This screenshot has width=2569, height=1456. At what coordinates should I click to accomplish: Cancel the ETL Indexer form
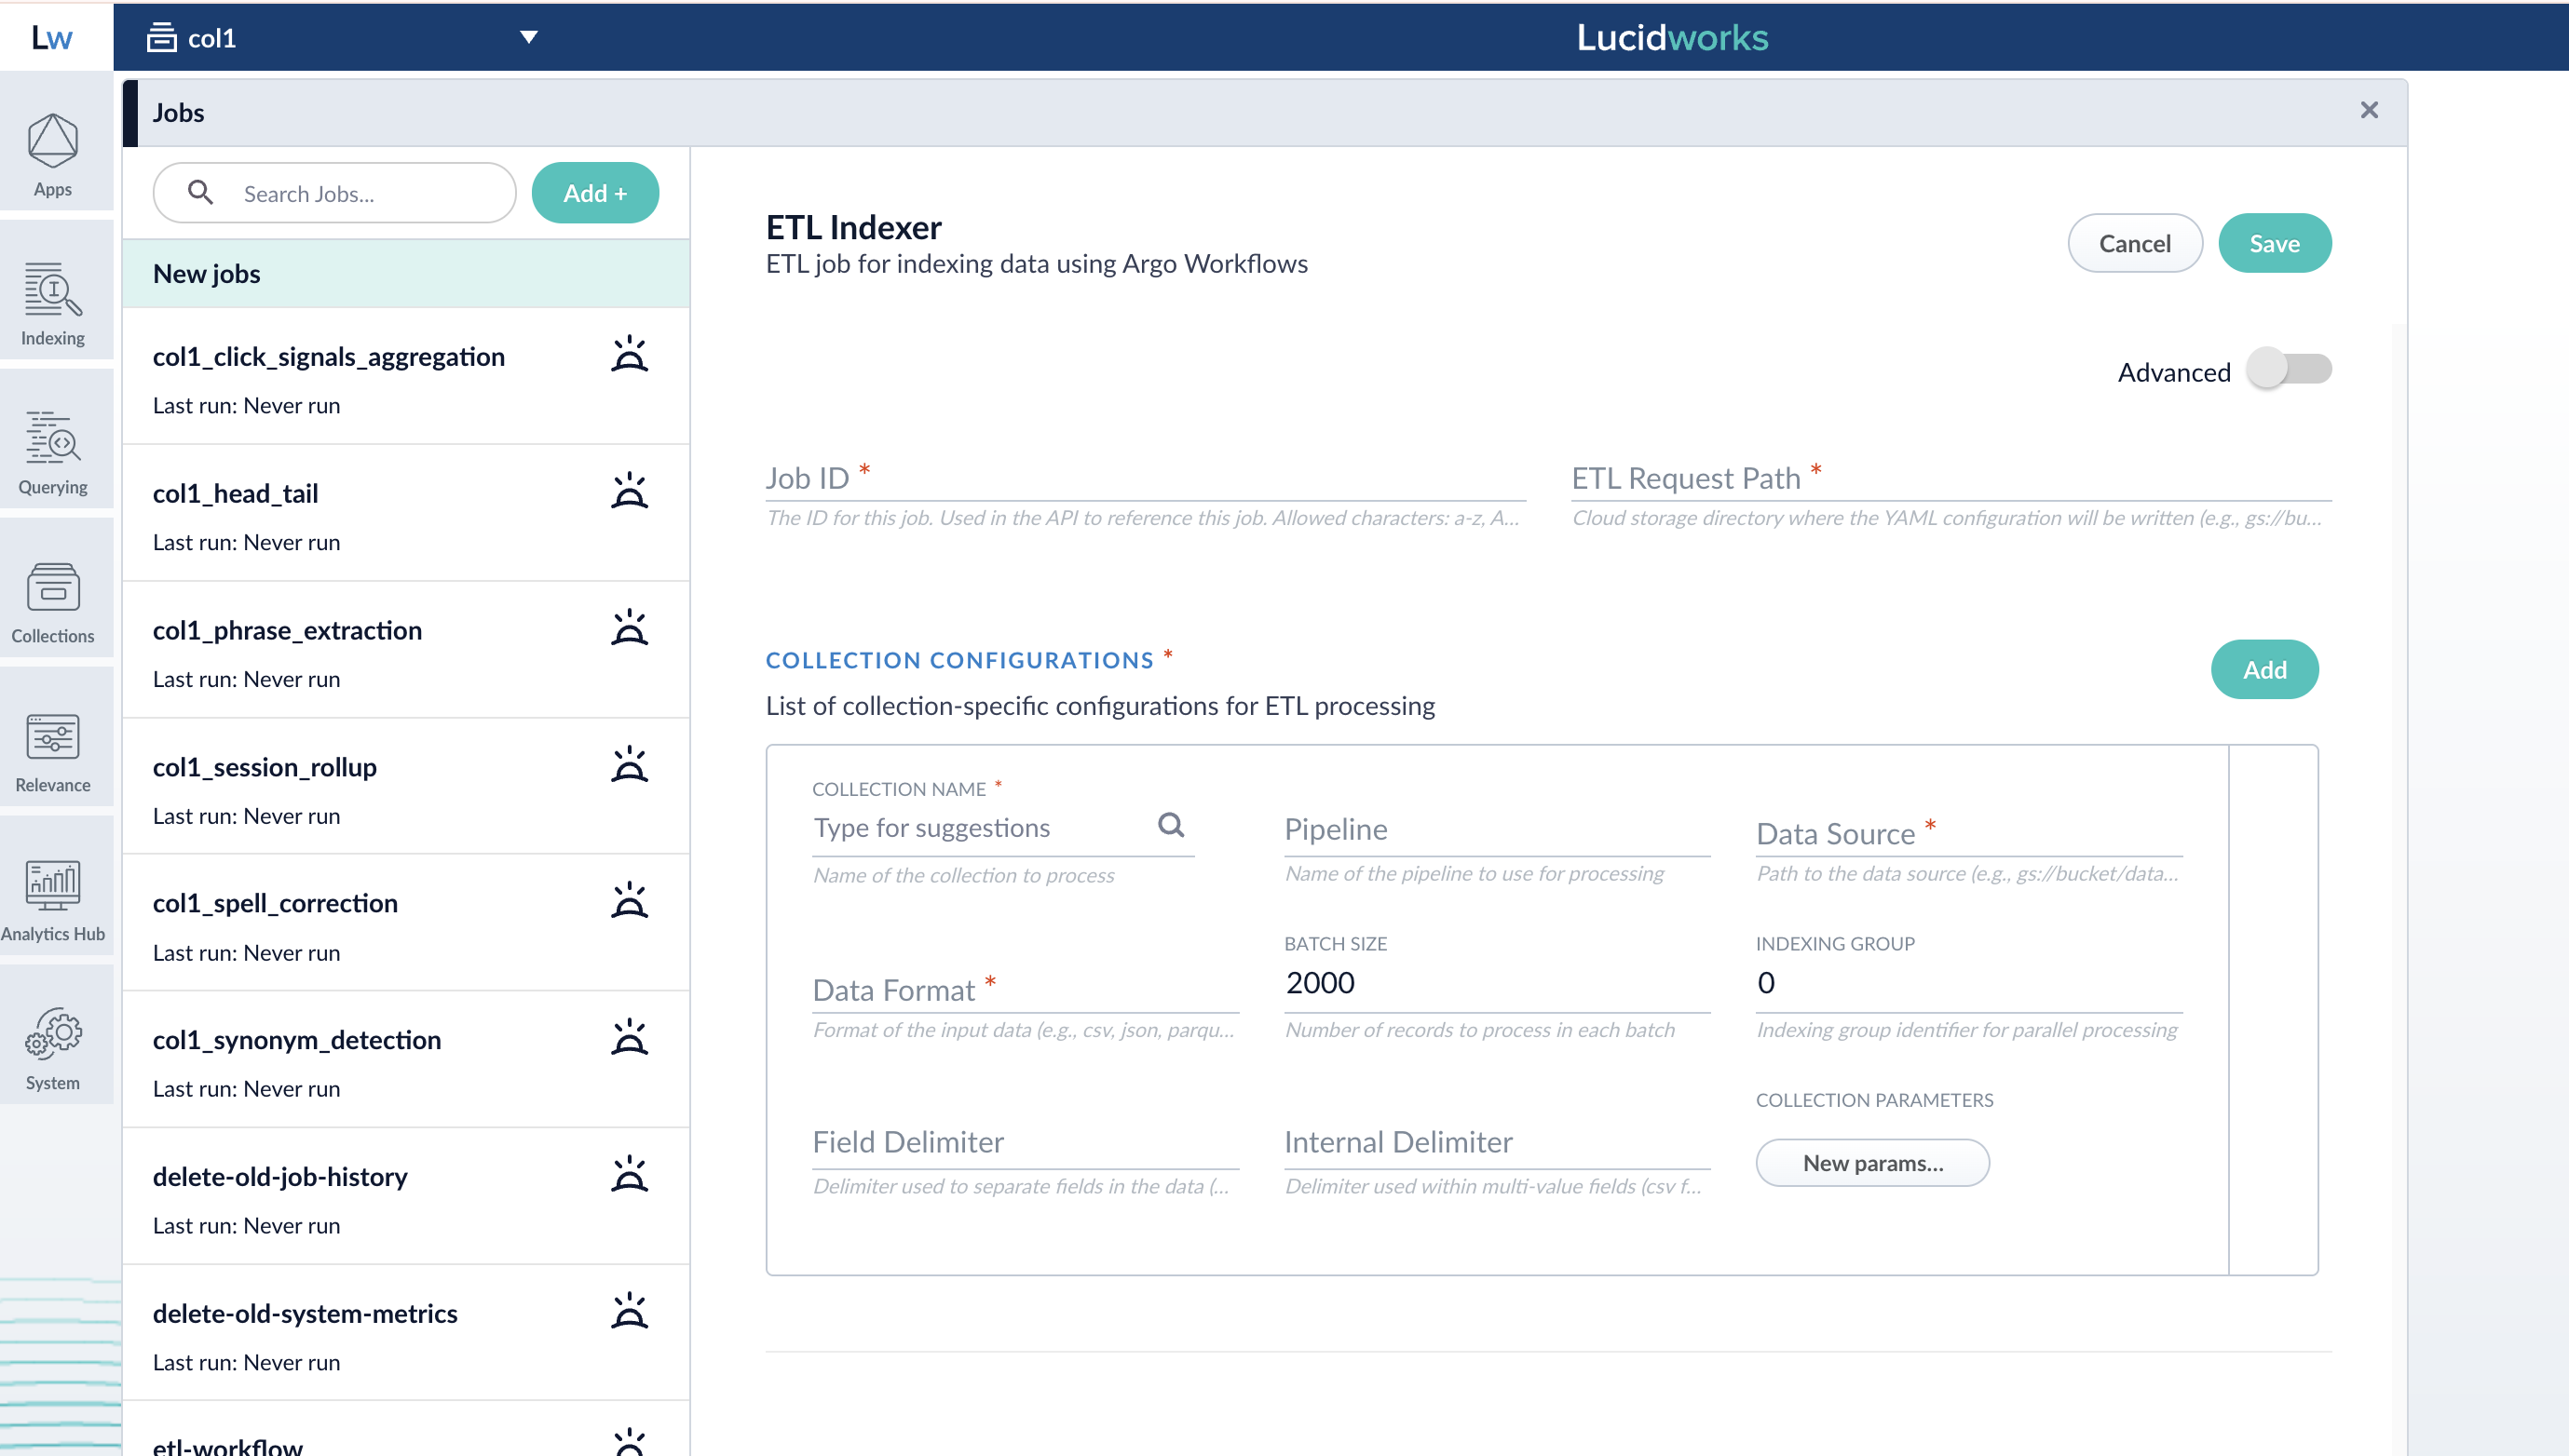click(2135, 243)
